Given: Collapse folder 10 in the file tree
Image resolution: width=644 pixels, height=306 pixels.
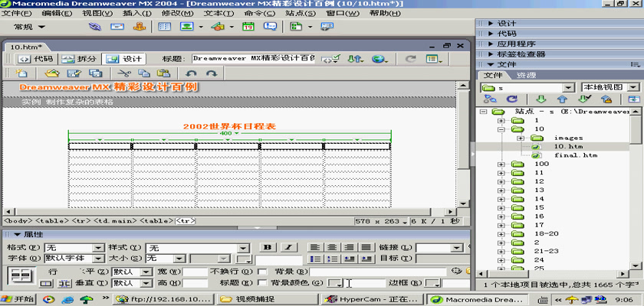Looking at the screenshot, I should 501,129.
